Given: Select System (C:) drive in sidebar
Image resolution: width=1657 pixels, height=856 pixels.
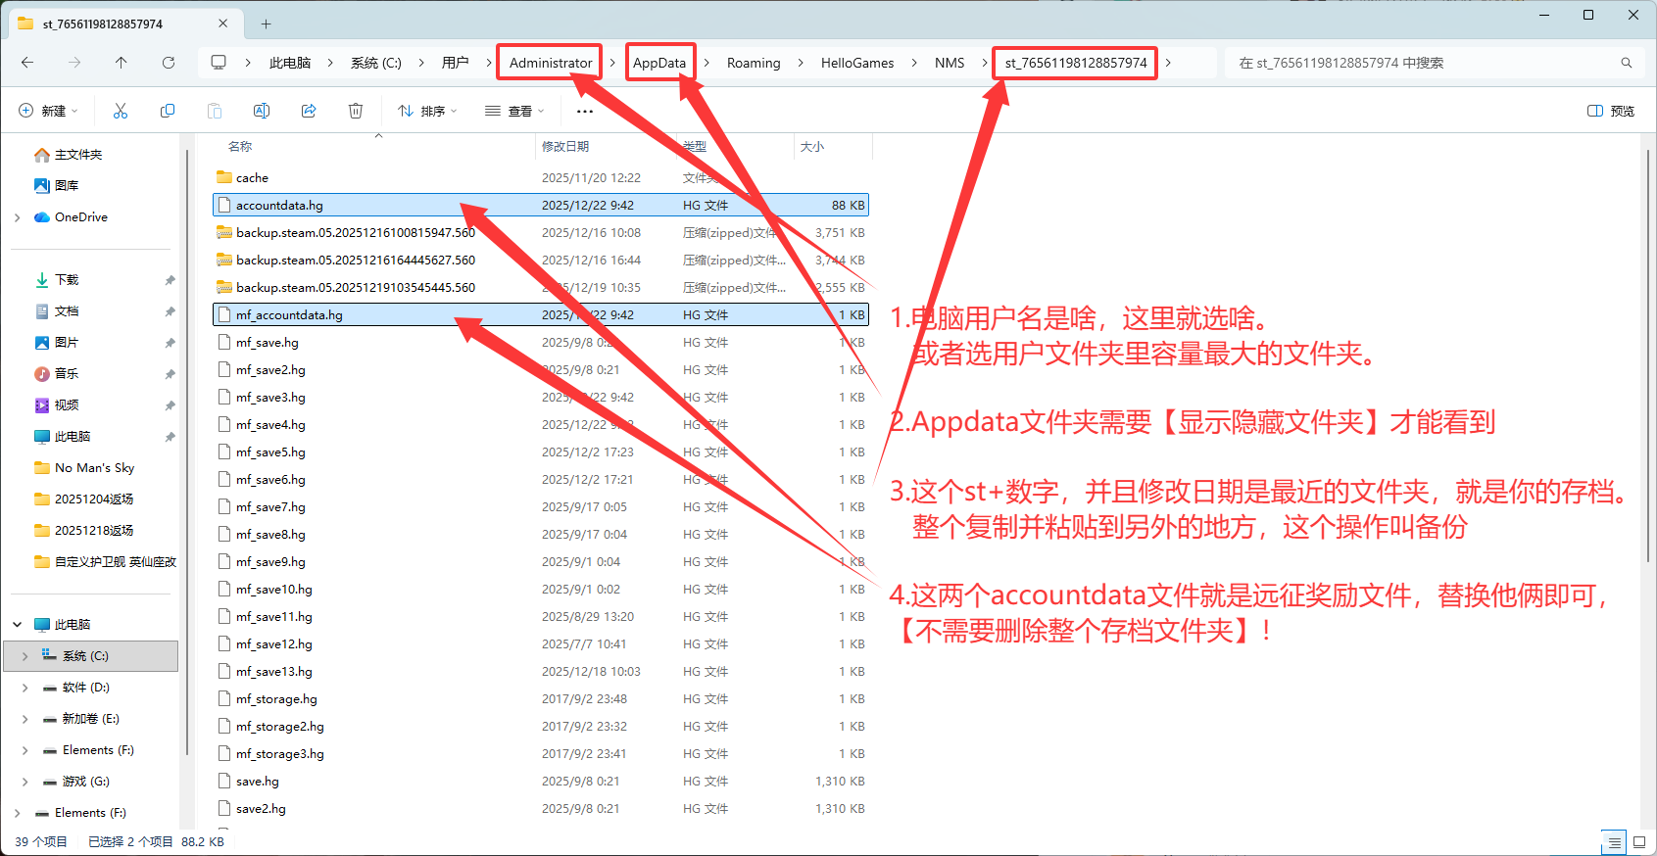Looking at the screenshot, I should (x=85, y=656).
